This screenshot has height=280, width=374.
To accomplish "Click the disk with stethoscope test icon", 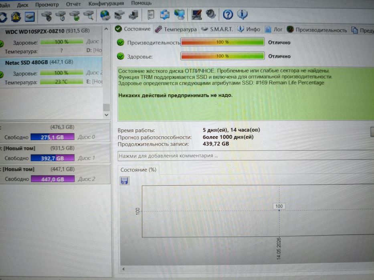I will pos(46,16).
